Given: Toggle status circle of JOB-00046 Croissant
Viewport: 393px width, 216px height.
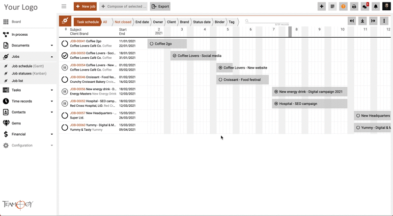Looking at the screenshot, I should tap(65, 79).
